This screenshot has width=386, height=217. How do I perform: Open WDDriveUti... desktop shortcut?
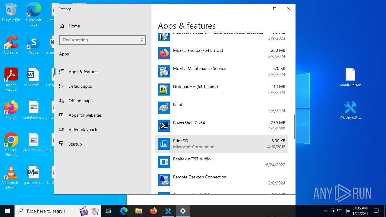click(x=350, y=110)
